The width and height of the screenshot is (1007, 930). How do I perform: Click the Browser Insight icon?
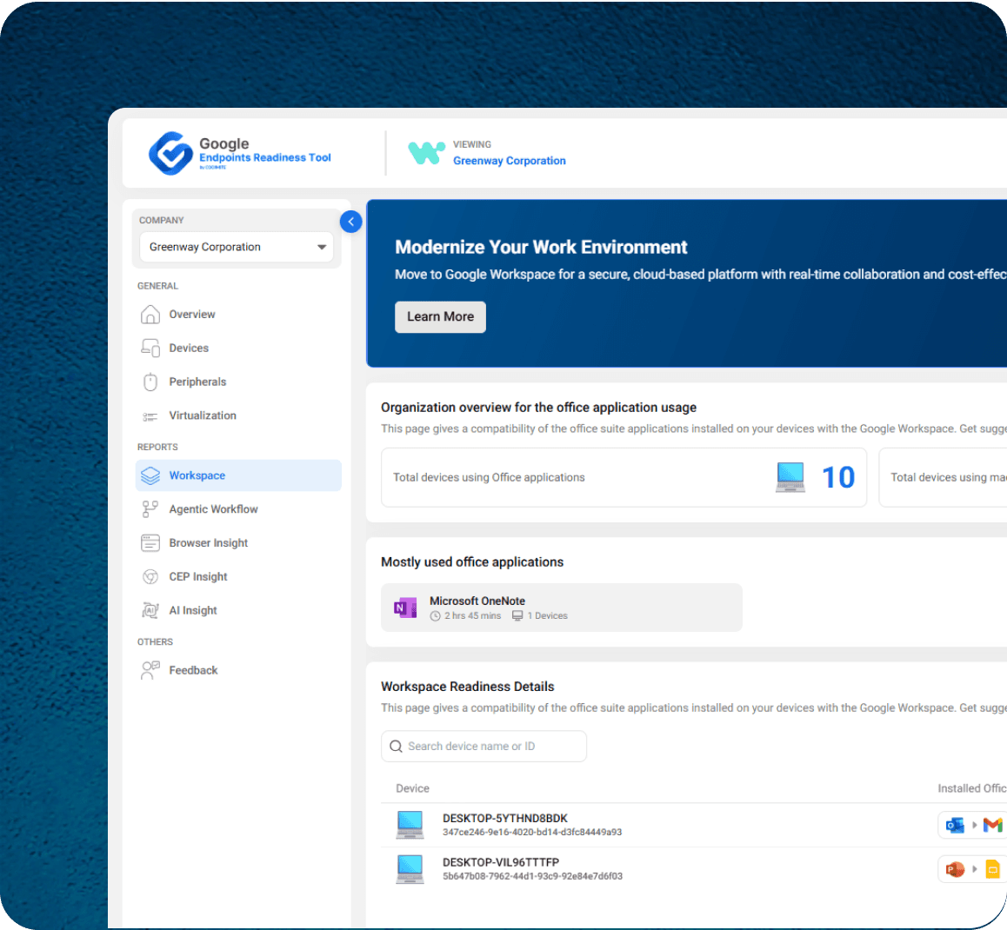[x=150, y=543]
